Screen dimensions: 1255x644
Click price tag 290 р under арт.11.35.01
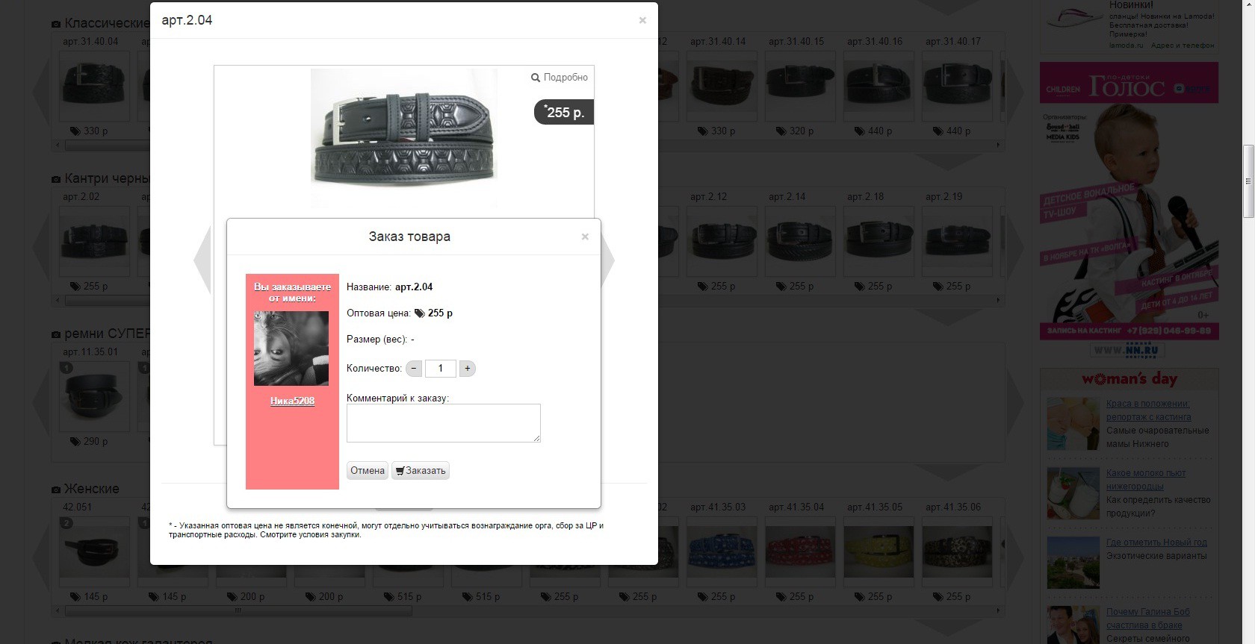coord(89,441)
